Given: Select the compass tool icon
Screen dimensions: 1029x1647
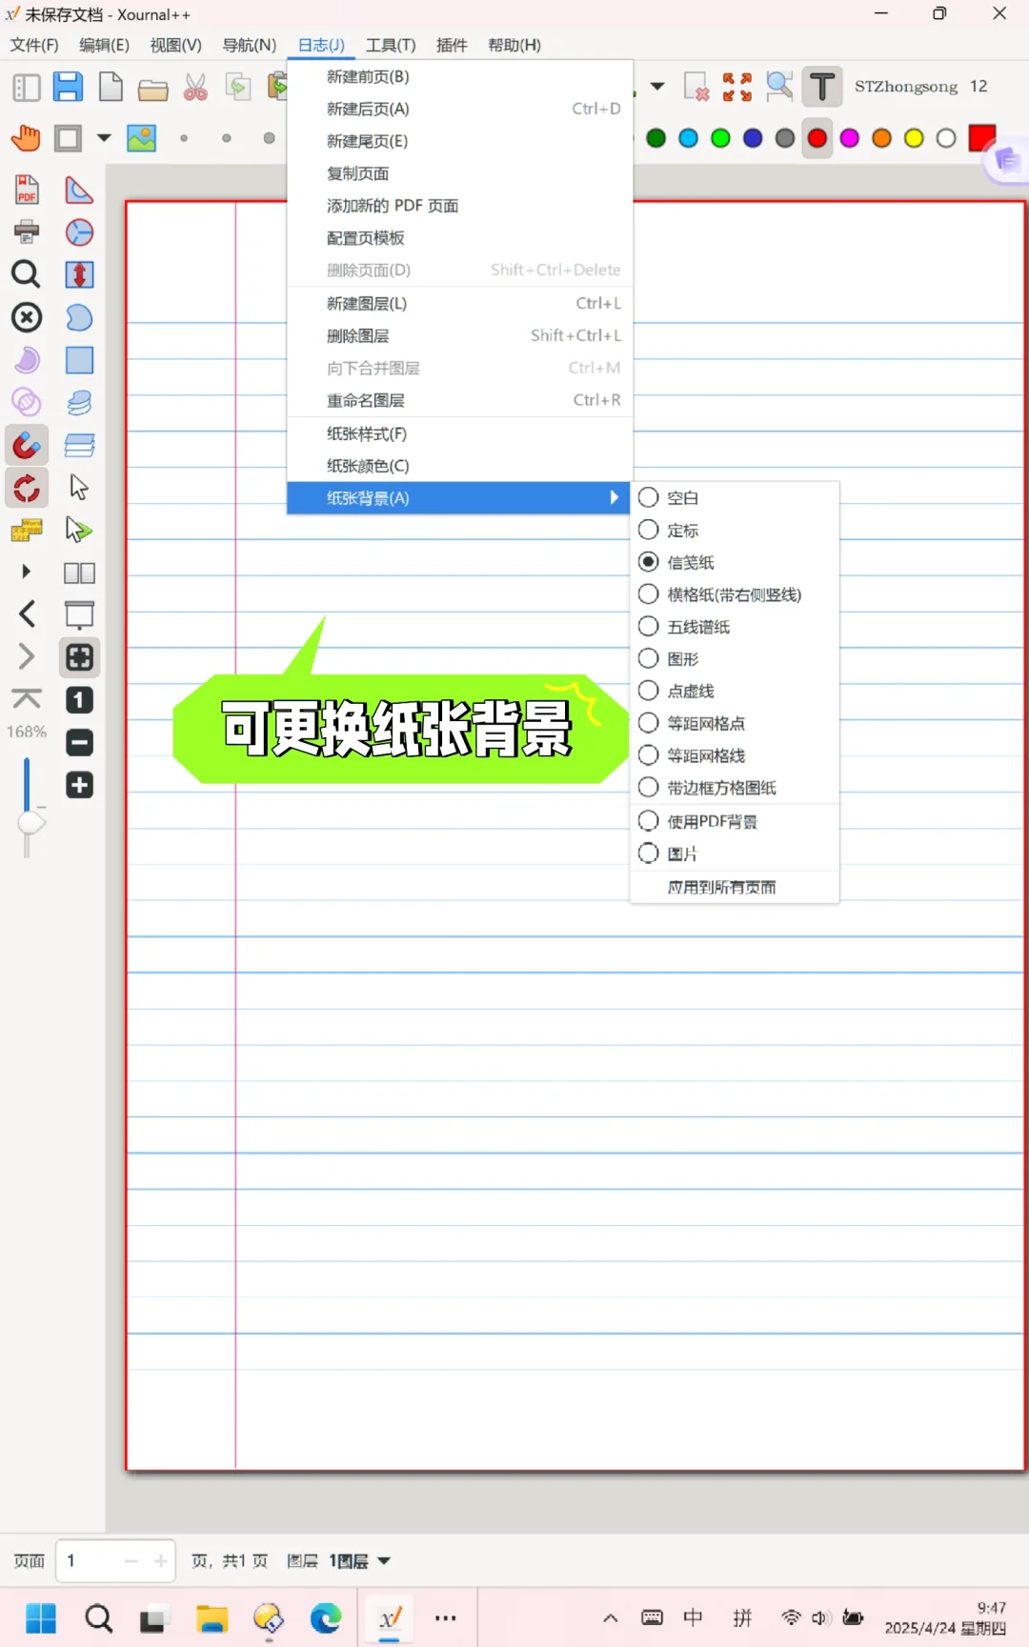Looking at the screenshot, I should pyautogui.click(x=79, y=232).
